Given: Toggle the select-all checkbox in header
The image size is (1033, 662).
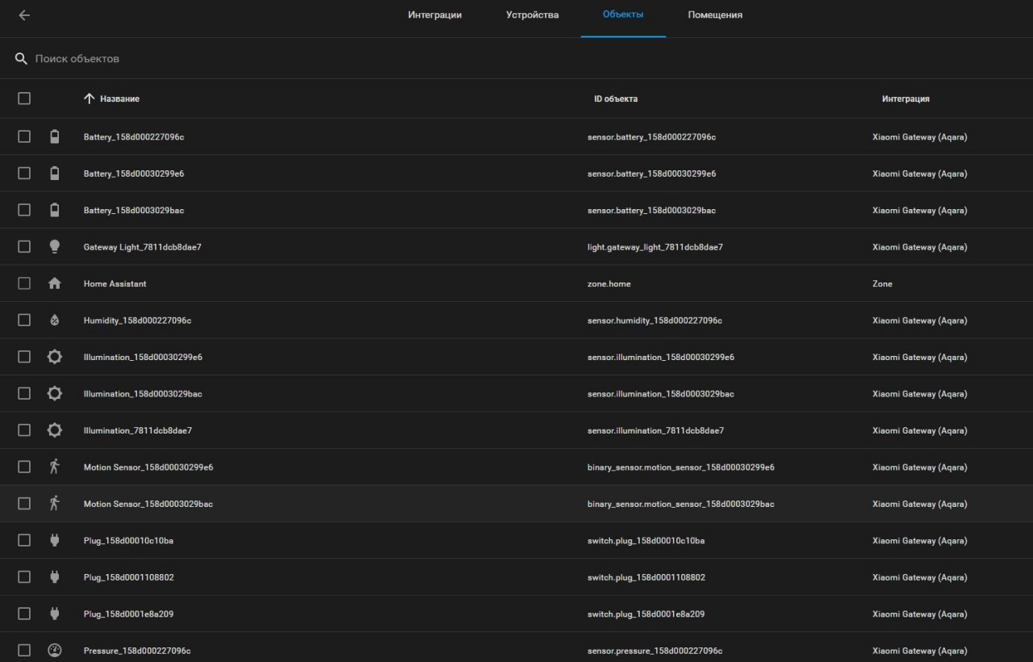Looking at the screenshot, I should click(x=24, y=98).
